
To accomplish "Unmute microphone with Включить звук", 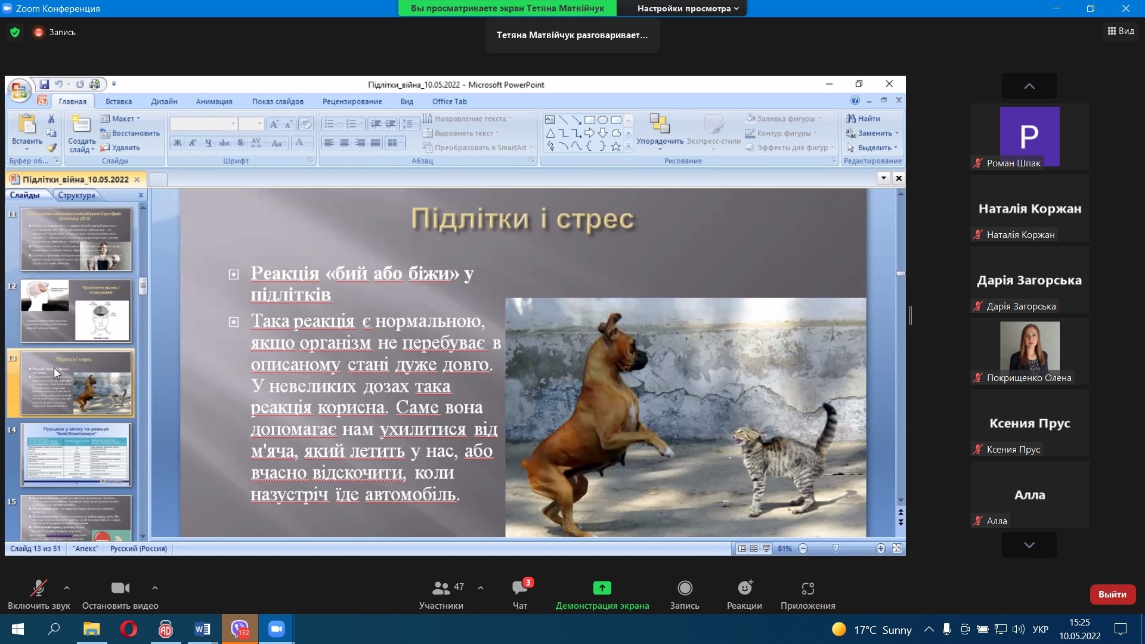I will [39, 594].
